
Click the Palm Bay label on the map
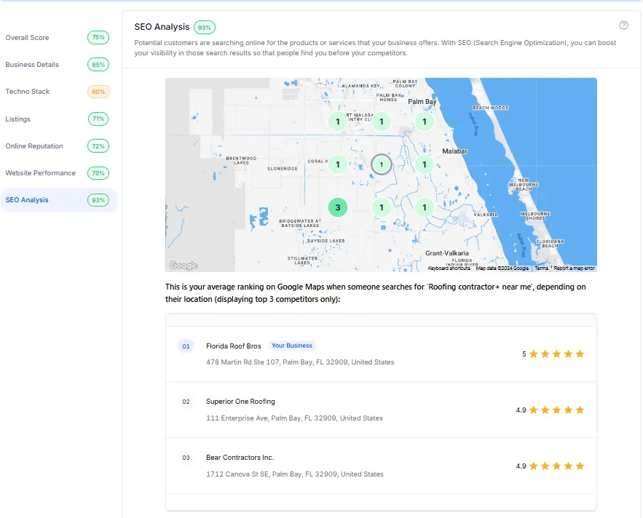[x=422, y=102]
